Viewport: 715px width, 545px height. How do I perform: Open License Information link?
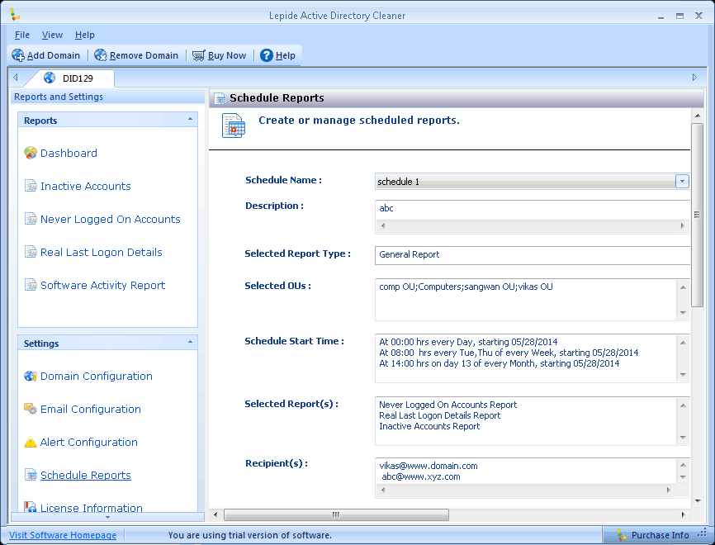[x=91, y=507]
